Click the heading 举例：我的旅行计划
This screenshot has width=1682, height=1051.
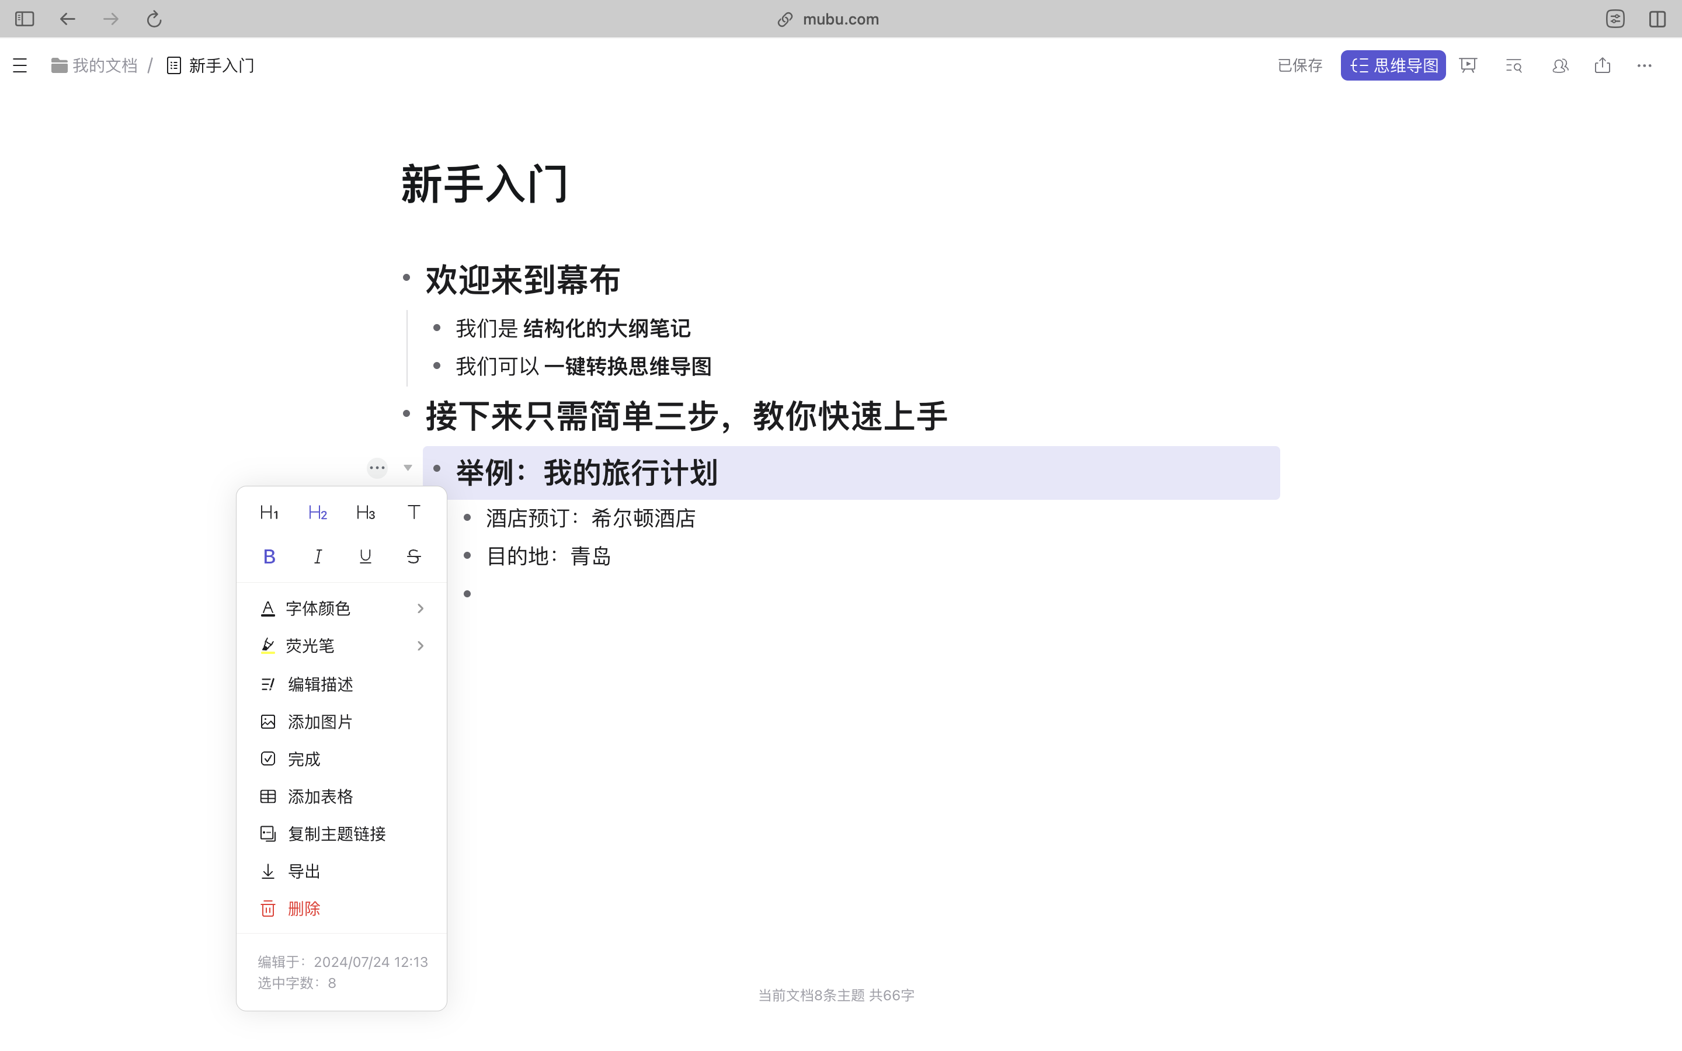coord(586,473)
